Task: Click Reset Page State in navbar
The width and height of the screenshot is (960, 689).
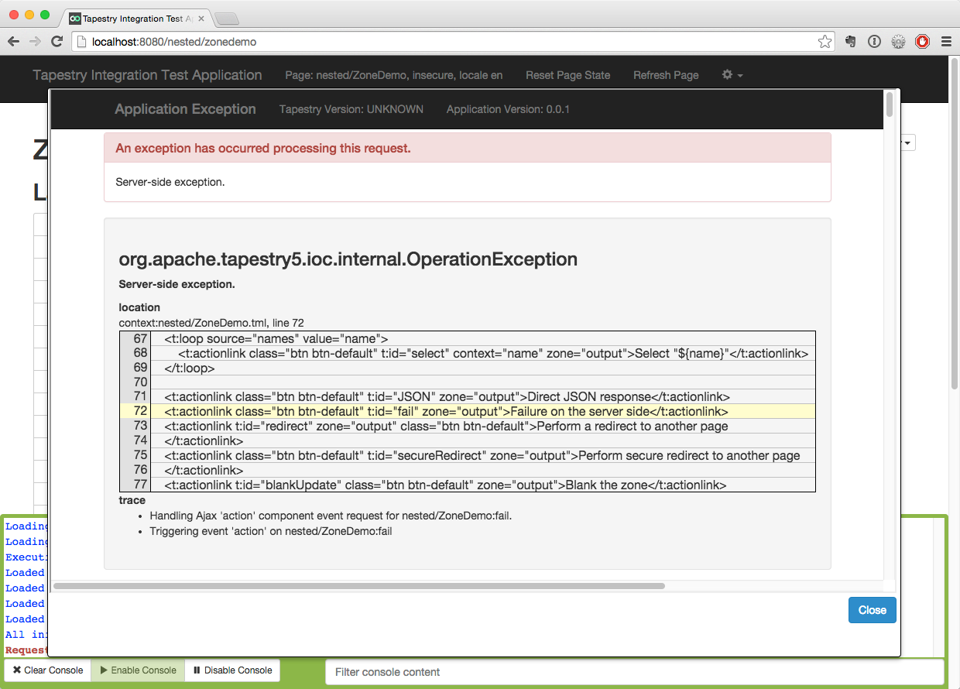Action: point(567,75)
